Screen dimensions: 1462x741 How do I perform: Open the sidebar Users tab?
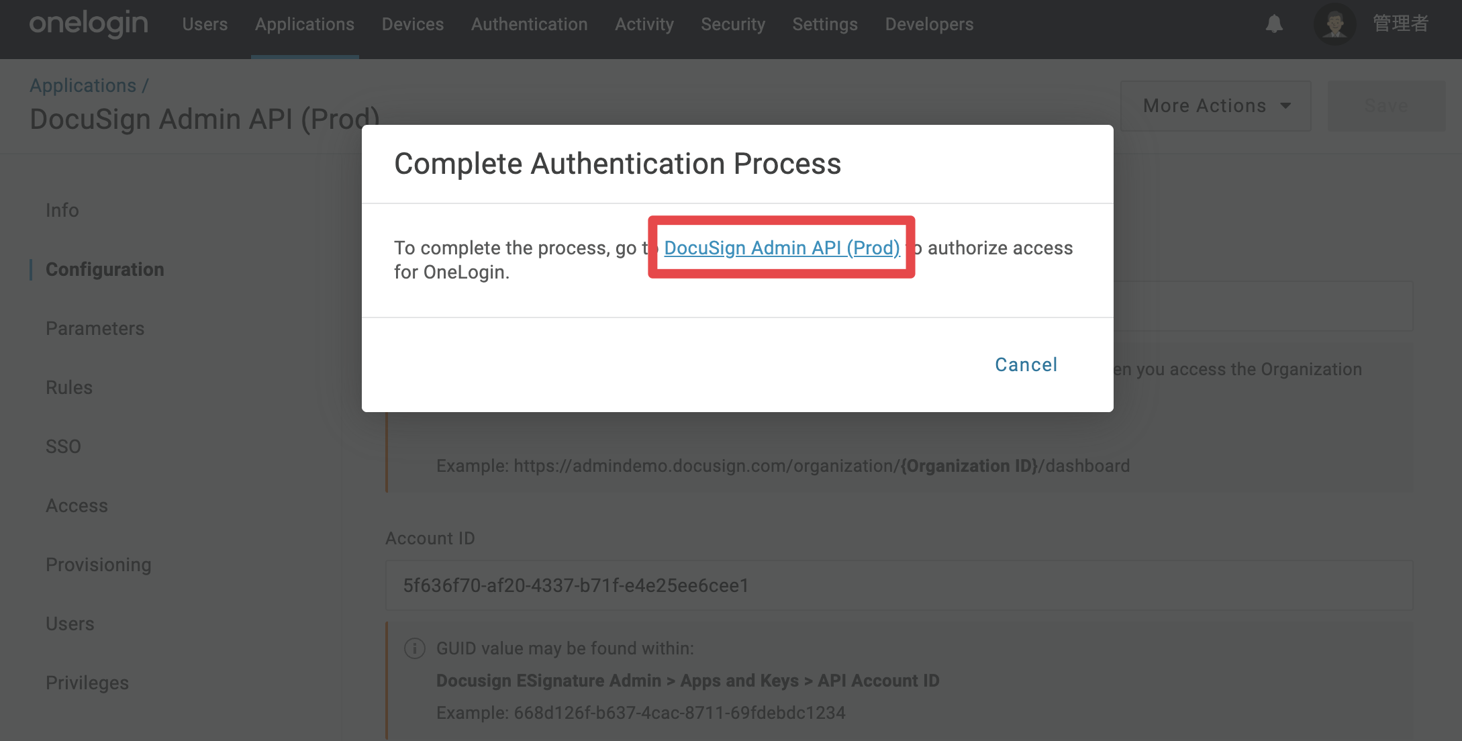(x=70, y=624)
